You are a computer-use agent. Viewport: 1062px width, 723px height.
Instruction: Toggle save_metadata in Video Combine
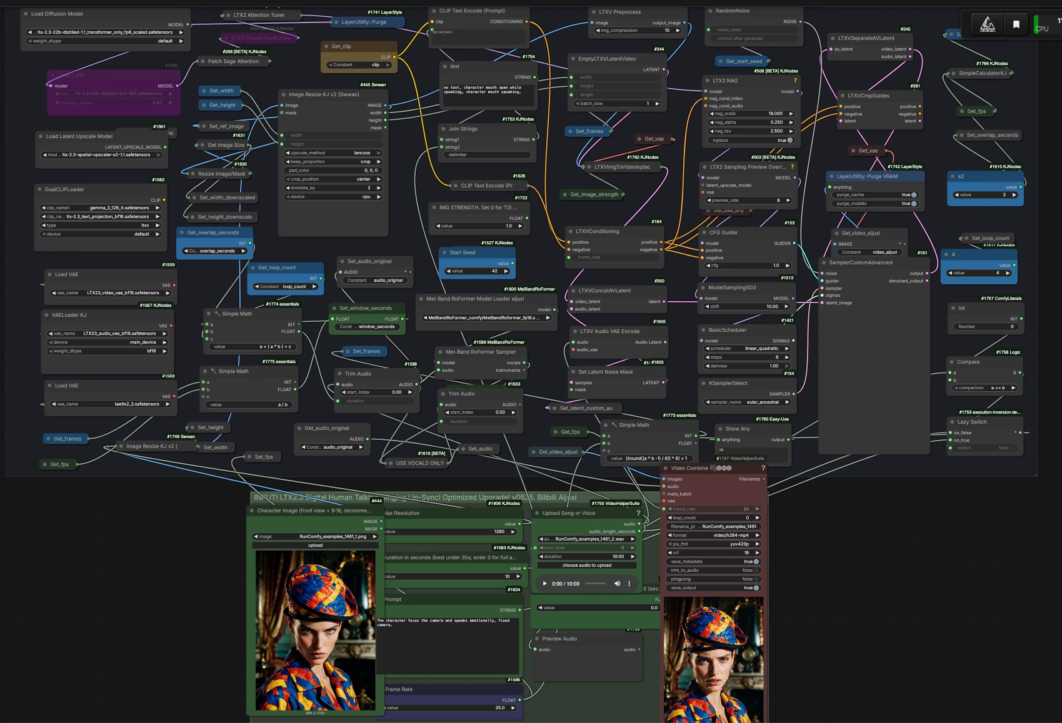pyautogui.click(x=713, y=562)
